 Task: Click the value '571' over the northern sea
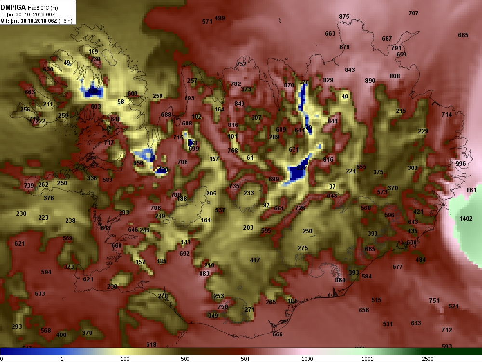point(207,22)
